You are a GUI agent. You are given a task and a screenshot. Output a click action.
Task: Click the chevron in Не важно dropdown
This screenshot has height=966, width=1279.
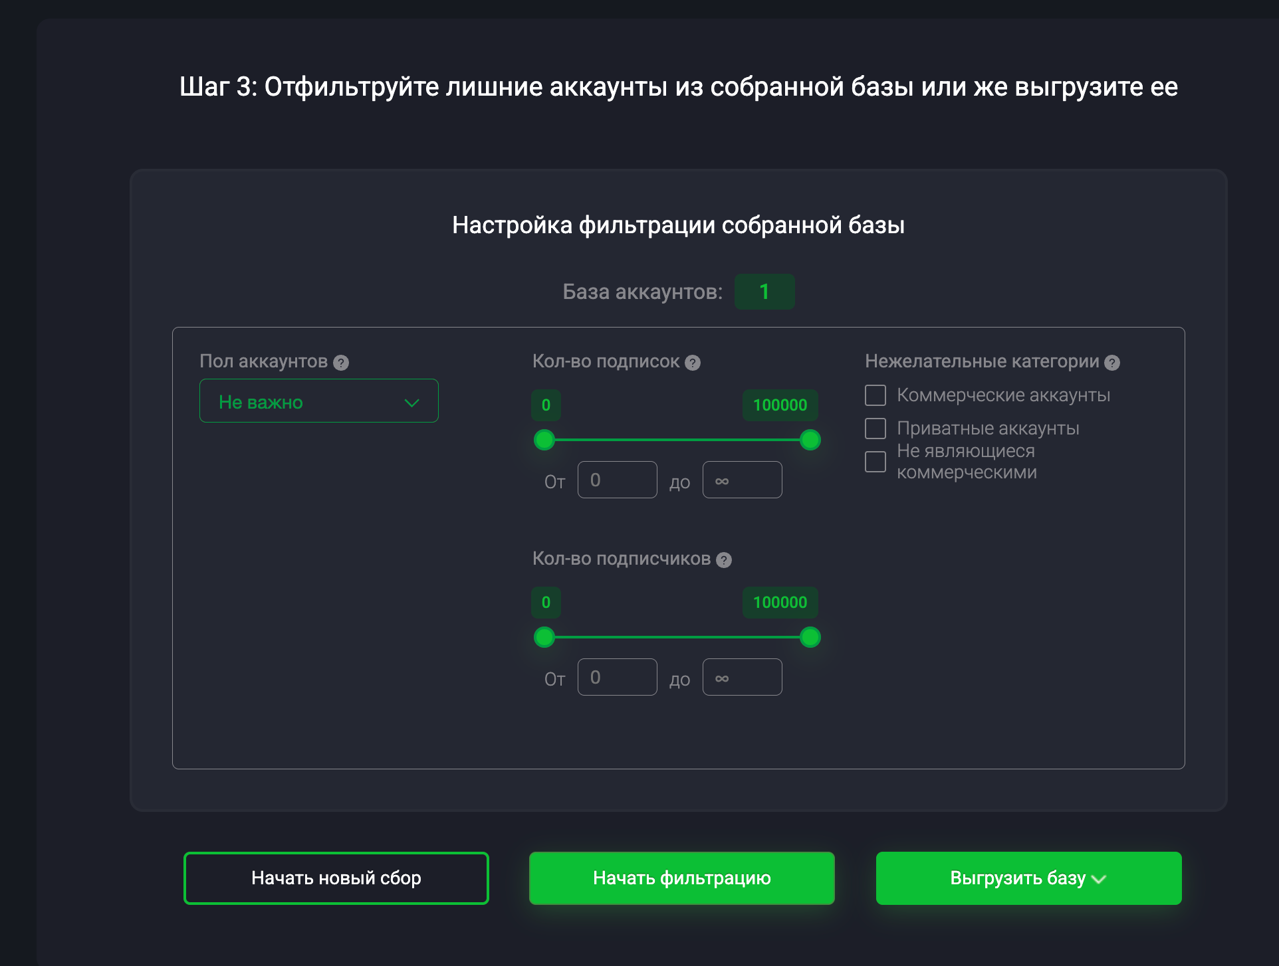pyautogui.click(x=412, y=403)
